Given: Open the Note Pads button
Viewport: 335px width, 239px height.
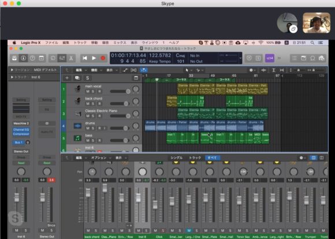Looking at the screenshot, I should click(303, 58).
